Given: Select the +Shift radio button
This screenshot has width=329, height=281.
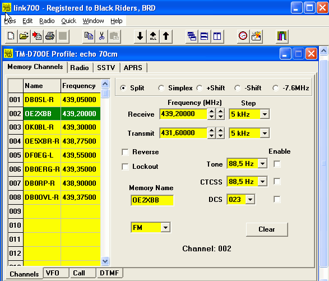Looking at the screenshot, I should (200, 88).
